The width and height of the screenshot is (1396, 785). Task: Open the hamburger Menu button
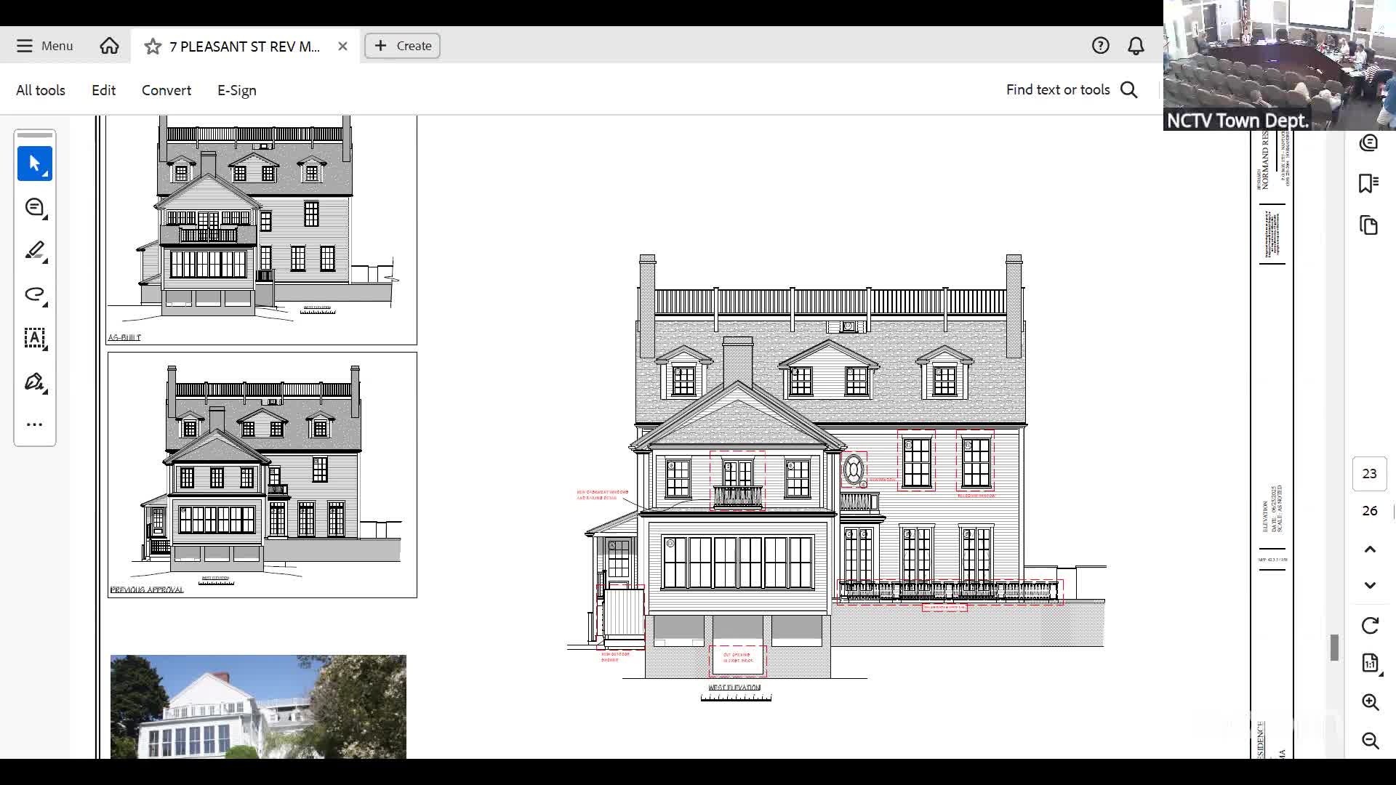44,46
